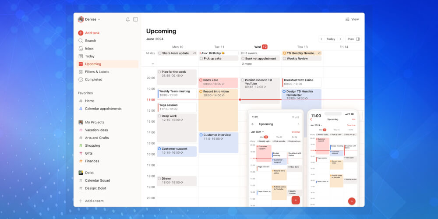Image resolution: width=438 pixels, height=219 pixels.
Task: Open the Yoga session event
Action: click(177, 107)
